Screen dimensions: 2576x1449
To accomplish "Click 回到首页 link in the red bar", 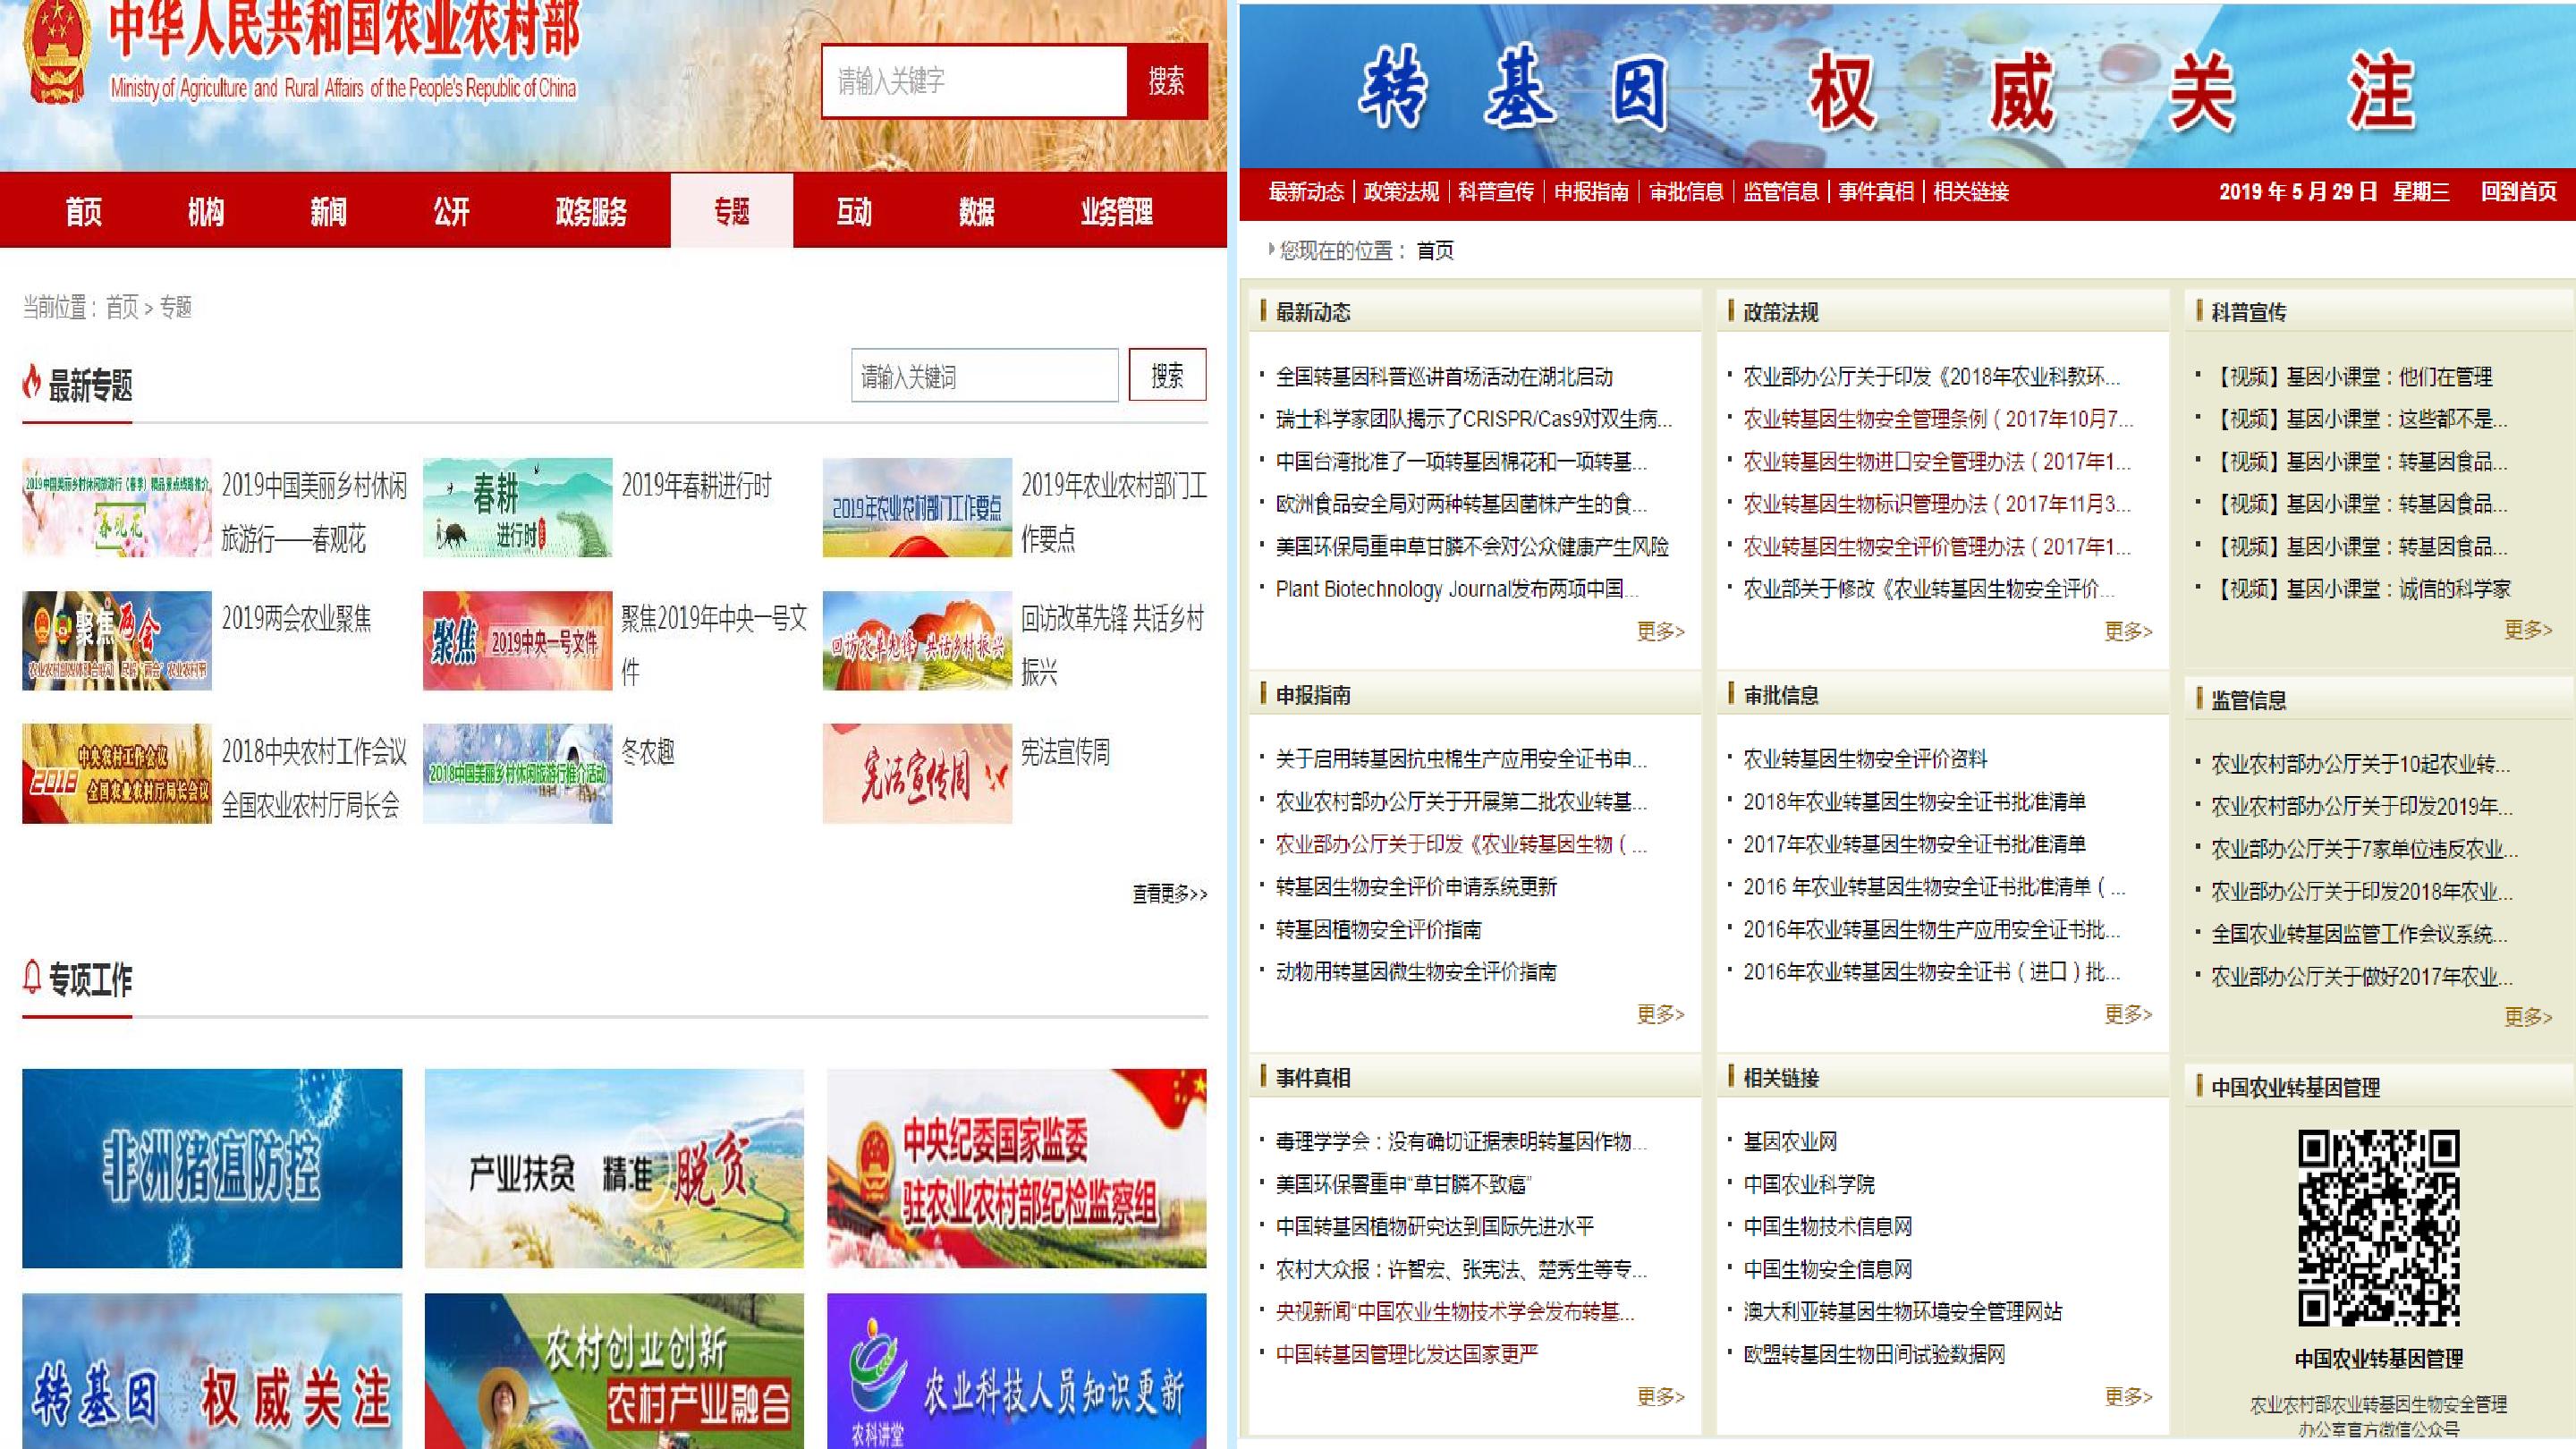I will click(x=2518, y=192).
